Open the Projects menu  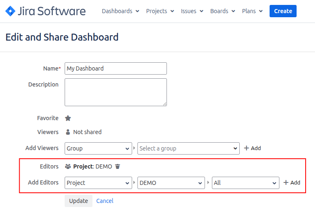click(x=160, y=11)
